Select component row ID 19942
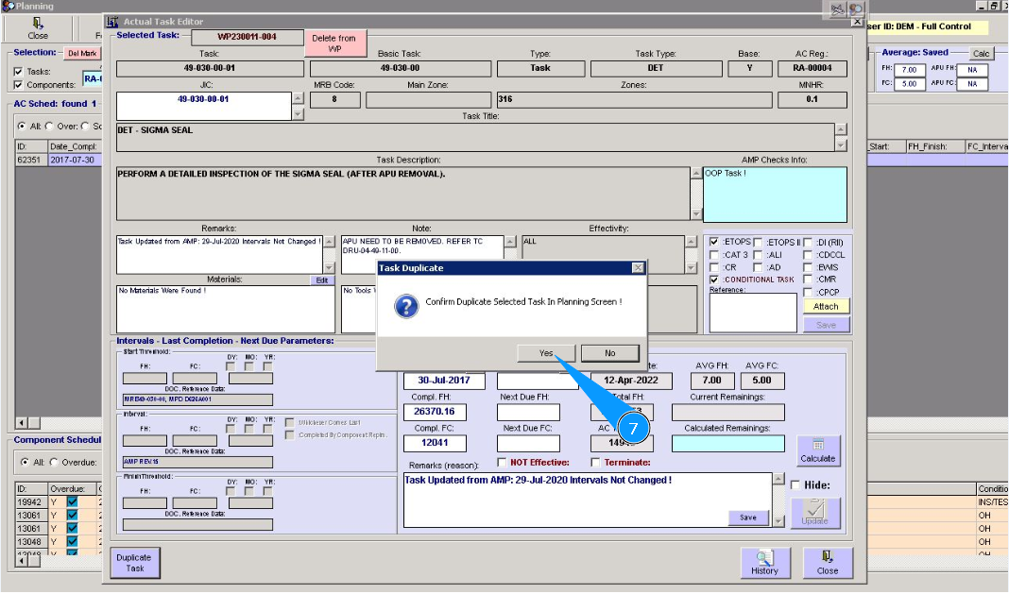The width and height of the screenshot is (1009, 594). point(29,502)
